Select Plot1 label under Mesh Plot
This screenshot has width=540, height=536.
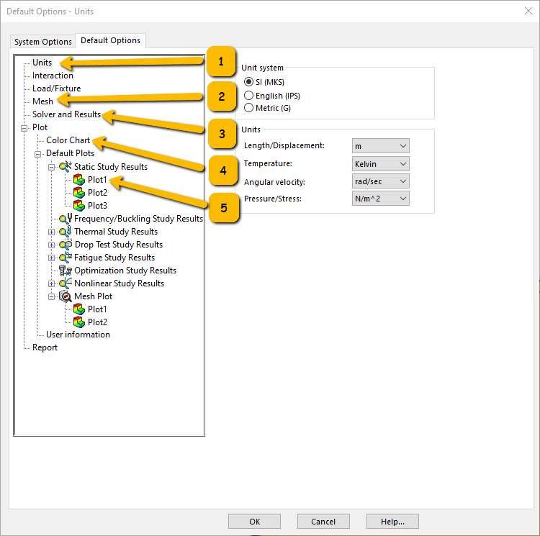point(97,309)
